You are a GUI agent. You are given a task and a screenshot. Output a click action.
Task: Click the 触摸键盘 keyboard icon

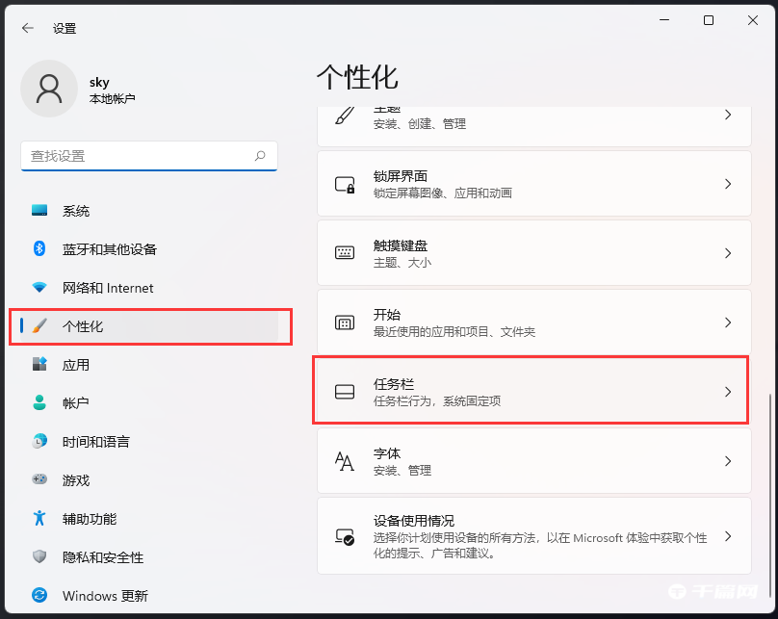point(344,252)
